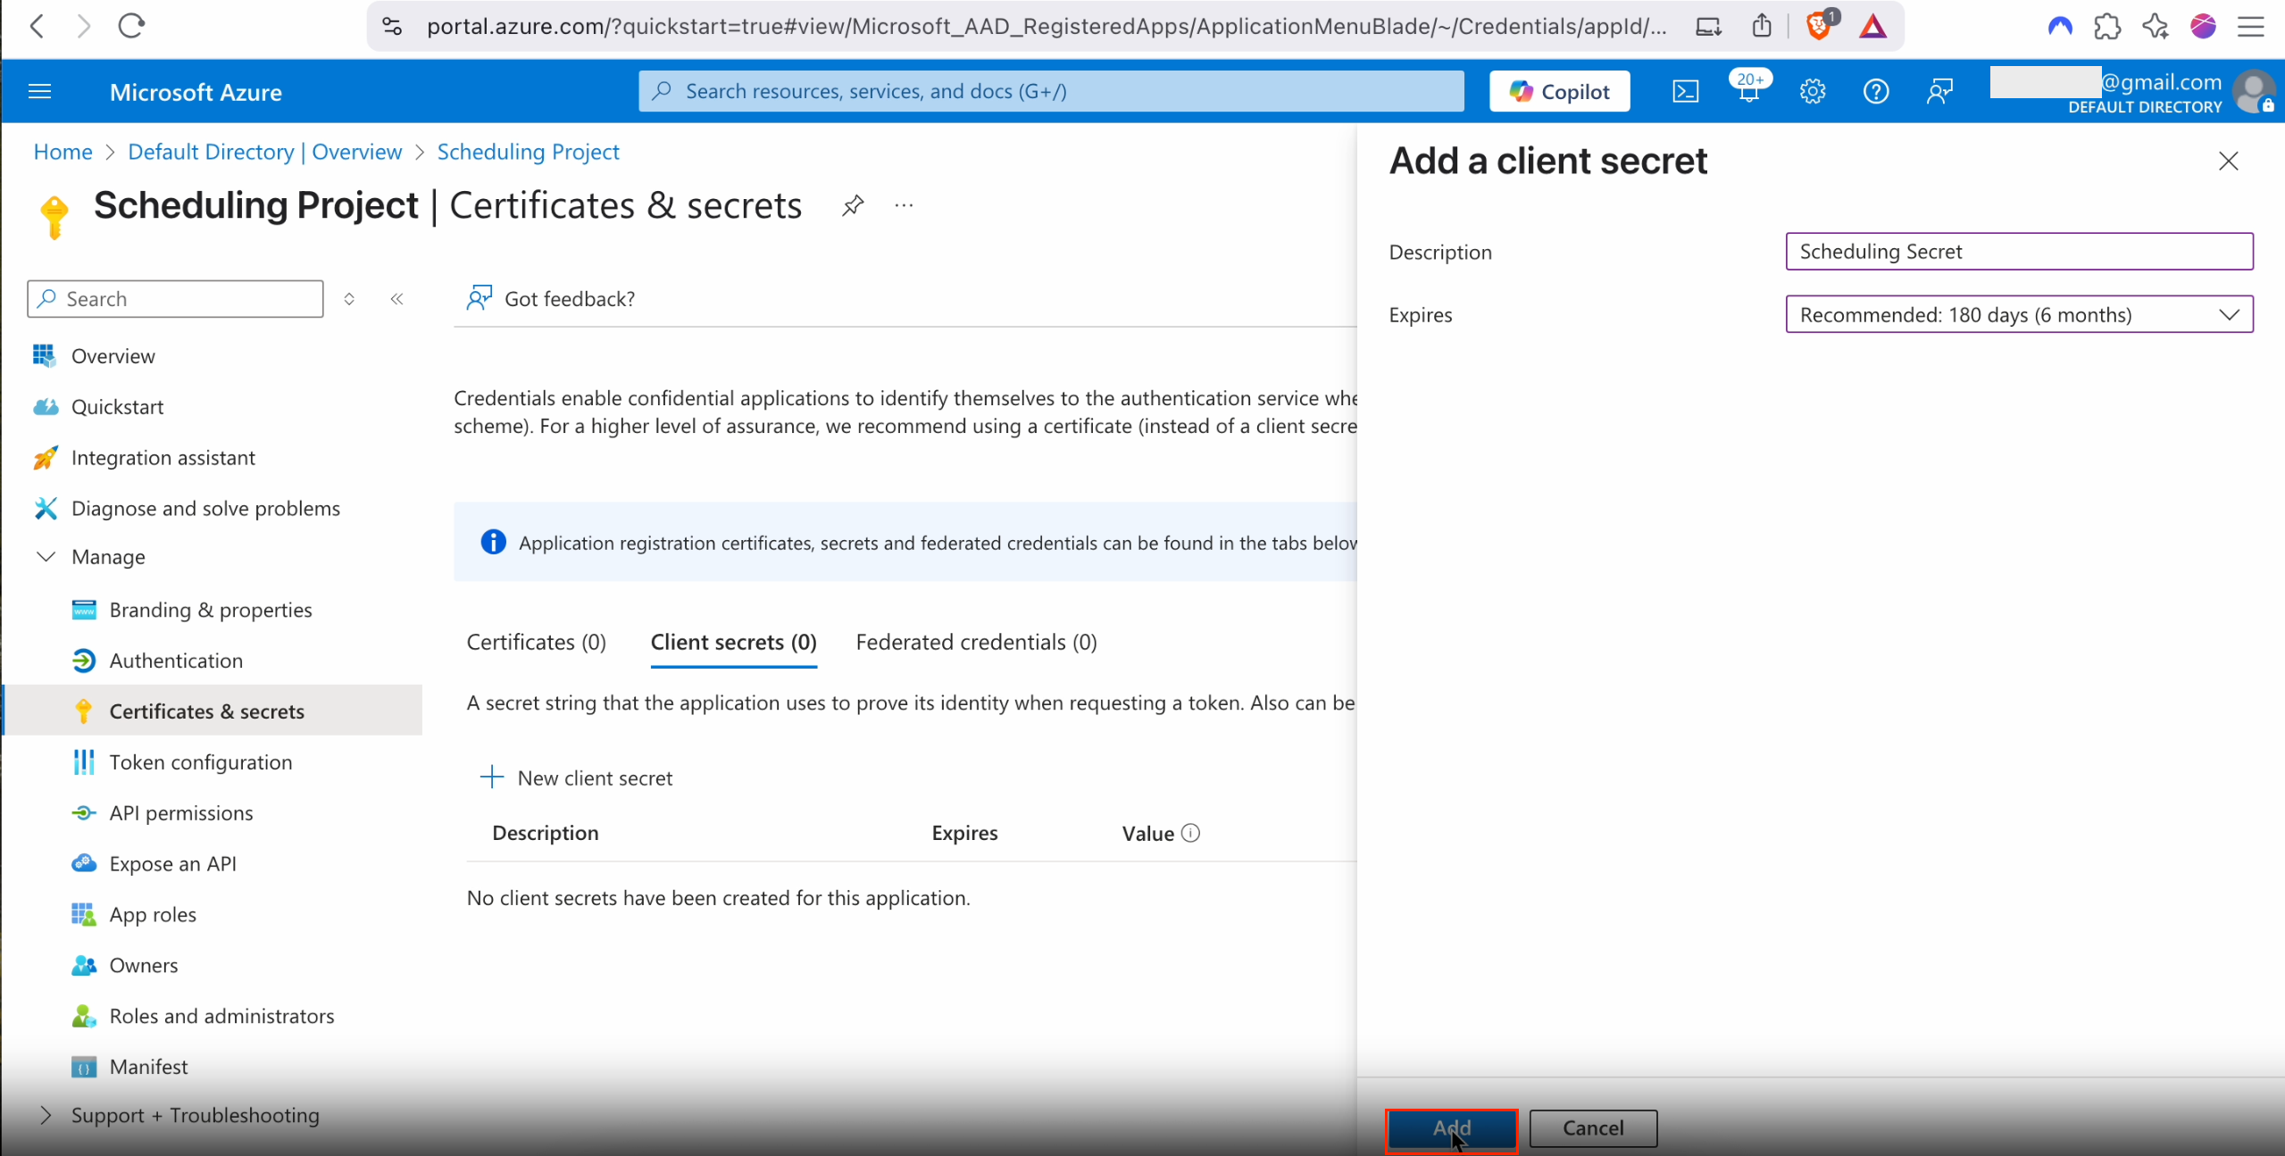Click the site settings icon in address bar
This screenshot has width=2285, height=1156.
click(392, 26)
